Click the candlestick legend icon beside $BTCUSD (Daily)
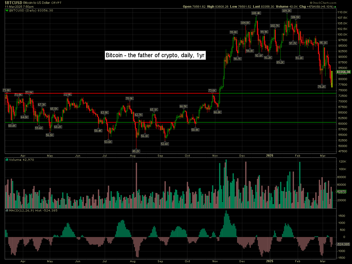Image resolution: width=352 pixels, height=264 pixels. 7,10
